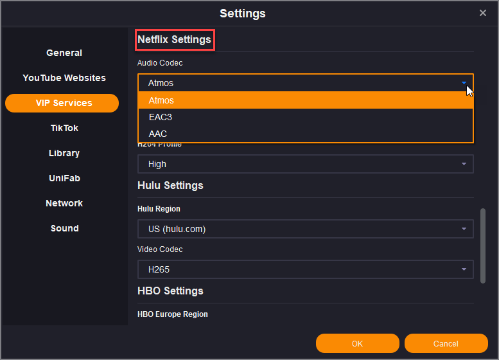Open the General settings tab
499x360 pixels.
click(64, 53)
